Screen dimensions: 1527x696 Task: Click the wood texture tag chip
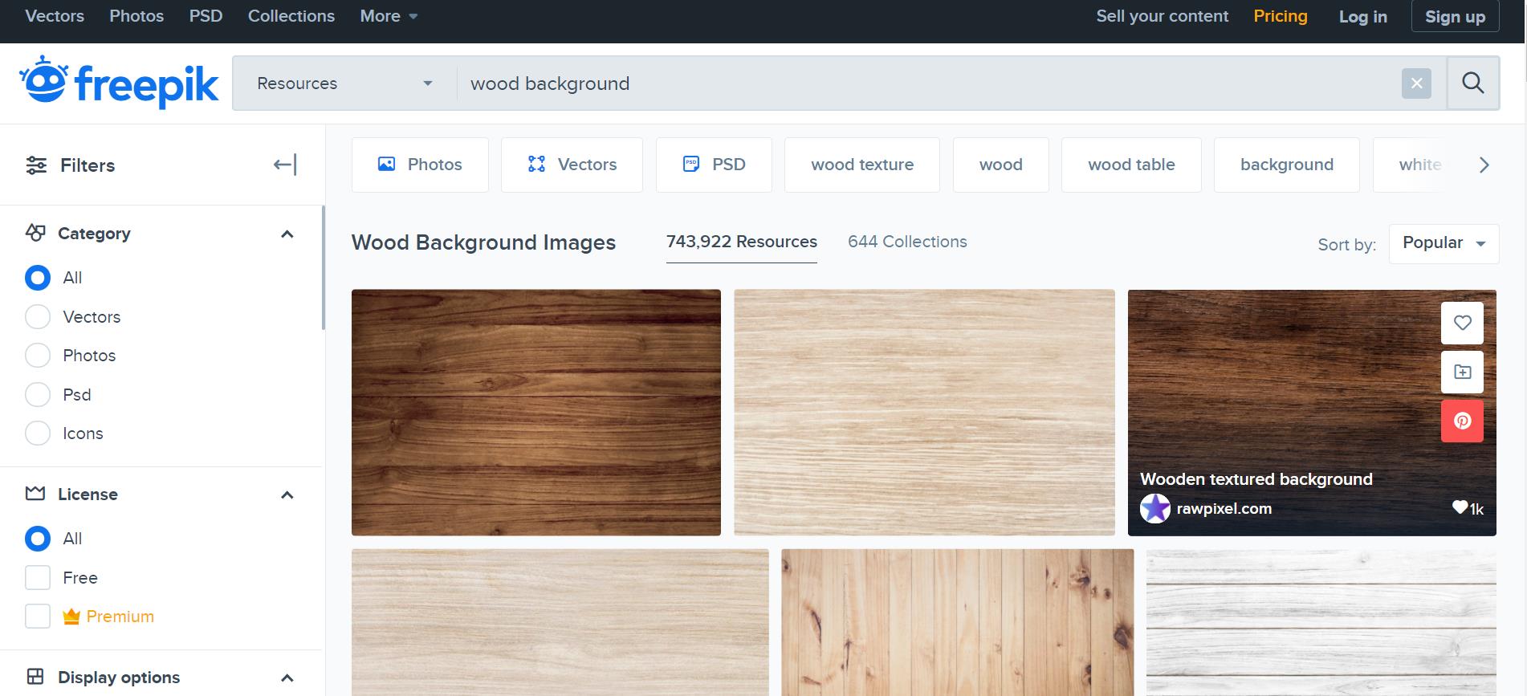(x=862, y=165)
